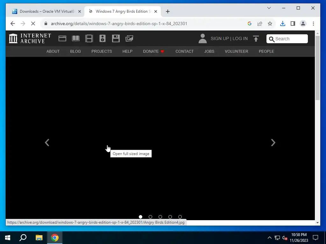Open the Audio speaker icon
The height and width of the screenshot is (244, 326).
pyautogui.click(x=103, y=38)
